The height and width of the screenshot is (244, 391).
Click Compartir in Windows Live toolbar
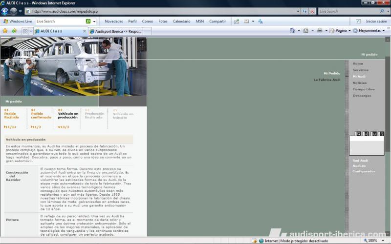[x=217, y=21]
